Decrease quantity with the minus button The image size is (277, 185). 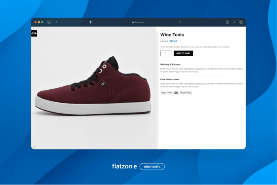pyautogui.click(x=162, y=53)
